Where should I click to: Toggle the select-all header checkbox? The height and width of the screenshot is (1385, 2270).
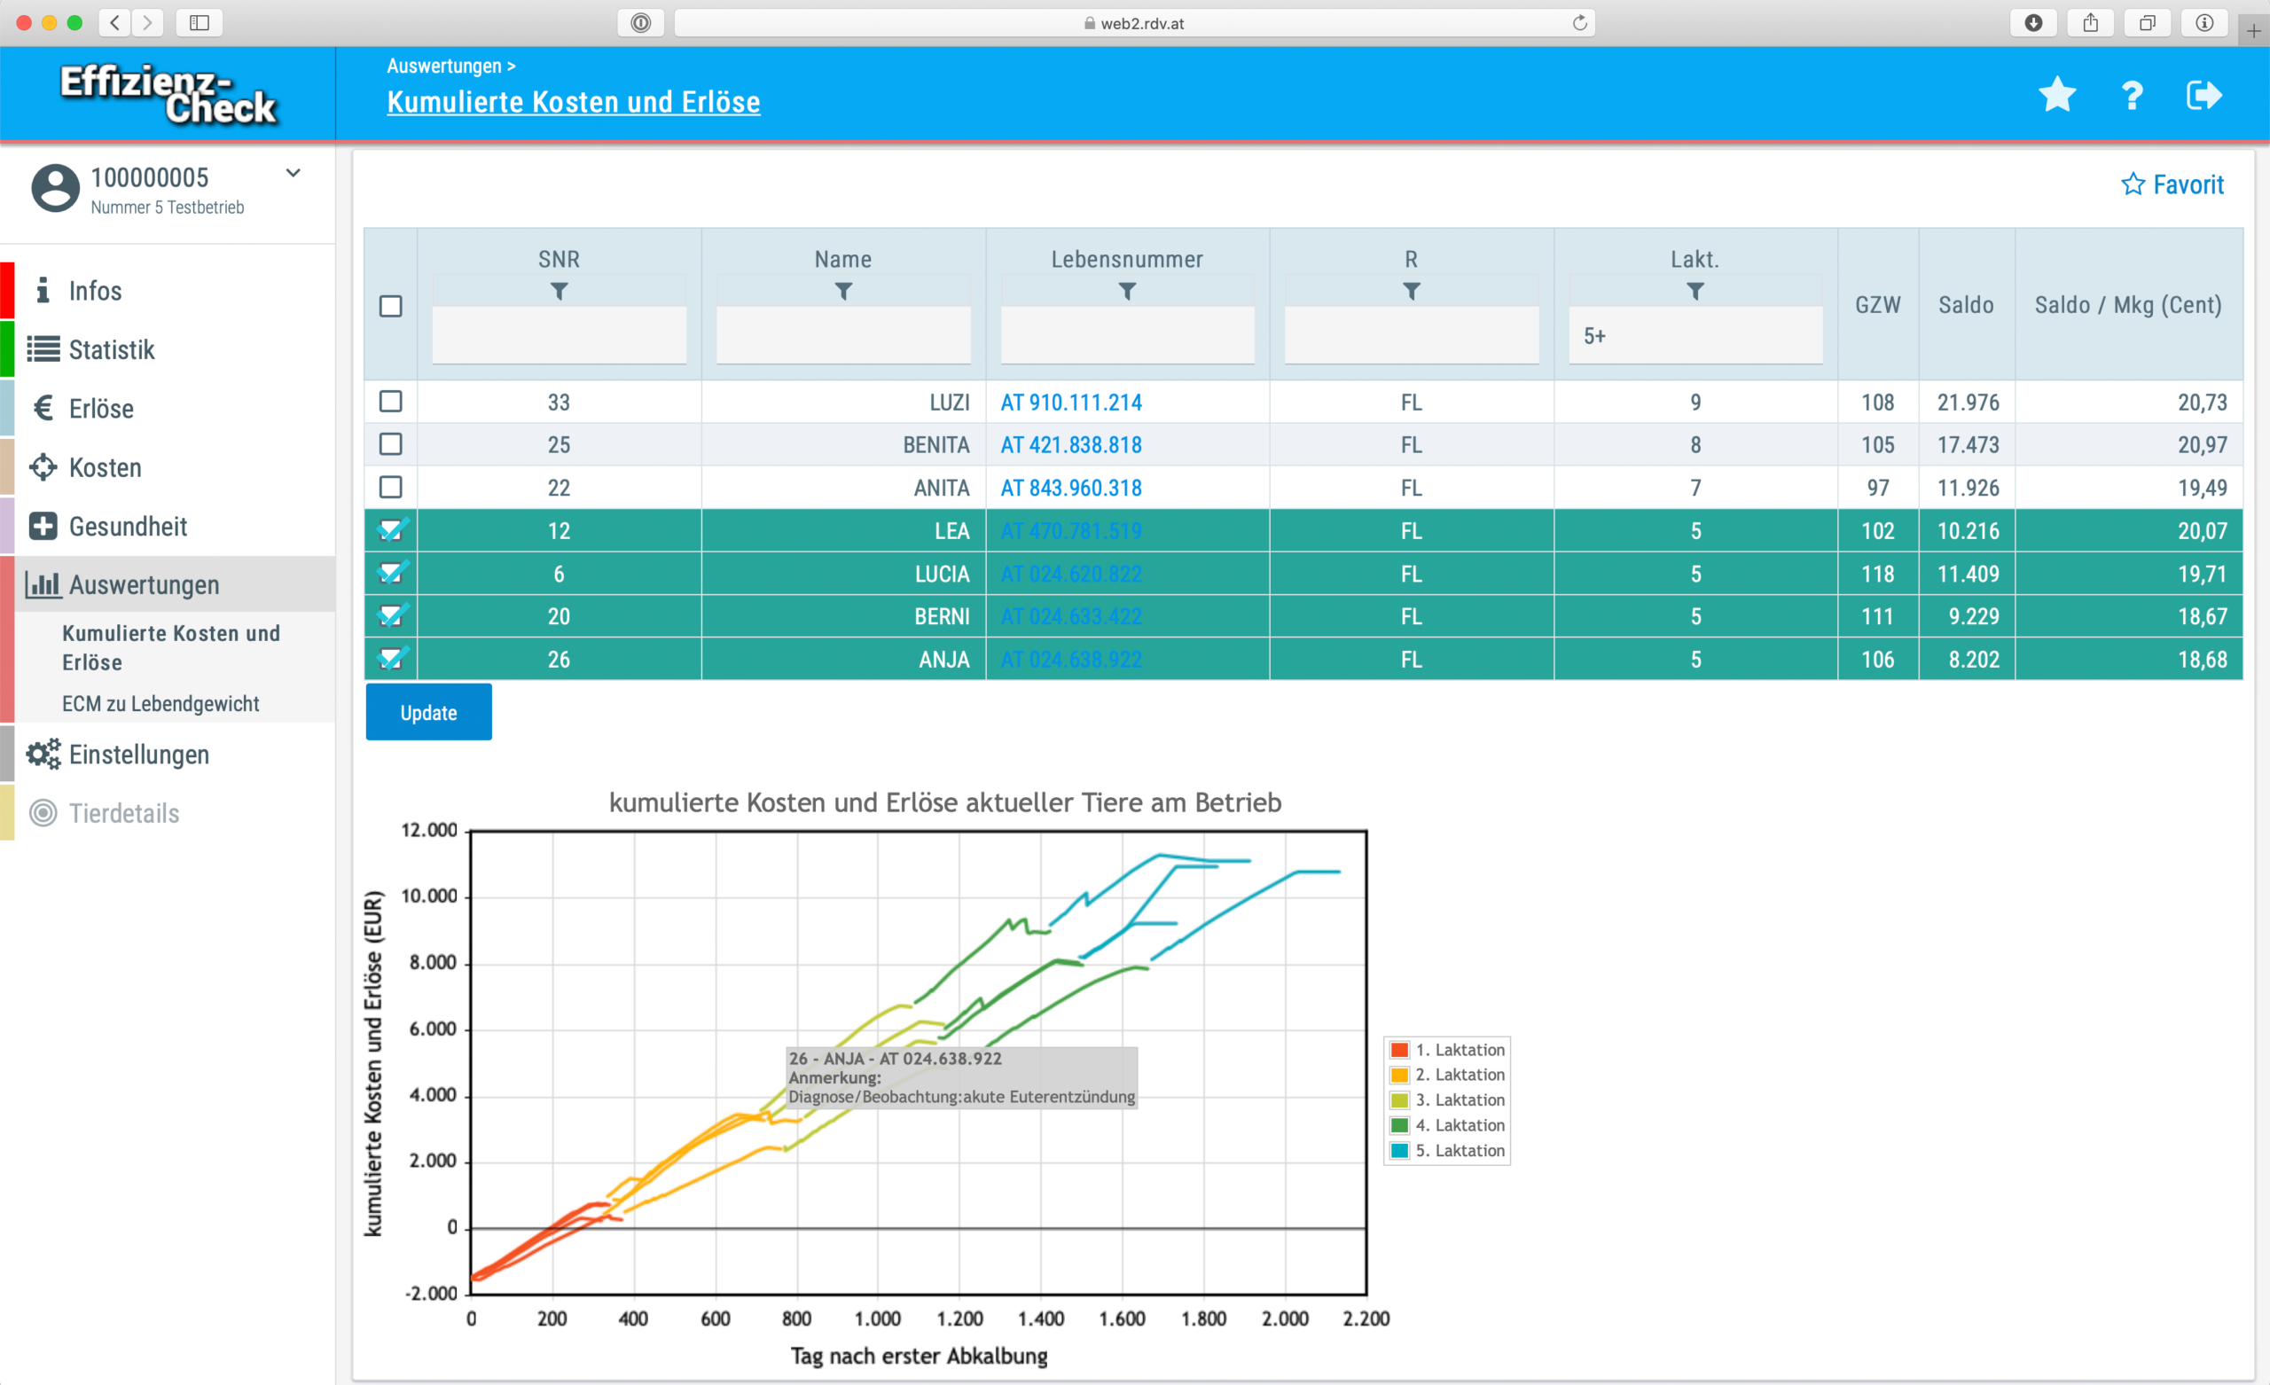click(x=391, y=306)
